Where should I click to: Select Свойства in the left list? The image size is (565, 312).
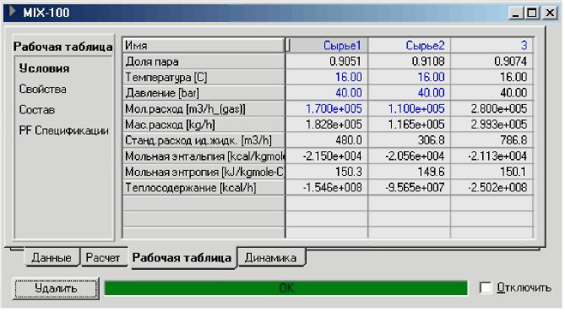coord(42,89)
